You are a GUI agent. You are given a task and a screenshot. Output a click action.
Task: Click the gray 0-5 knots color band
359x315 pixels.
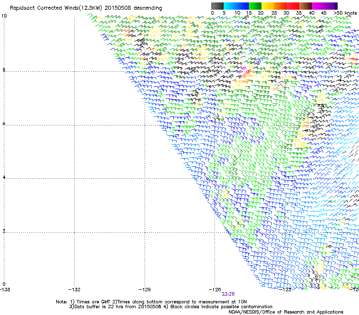click(217, 6)
